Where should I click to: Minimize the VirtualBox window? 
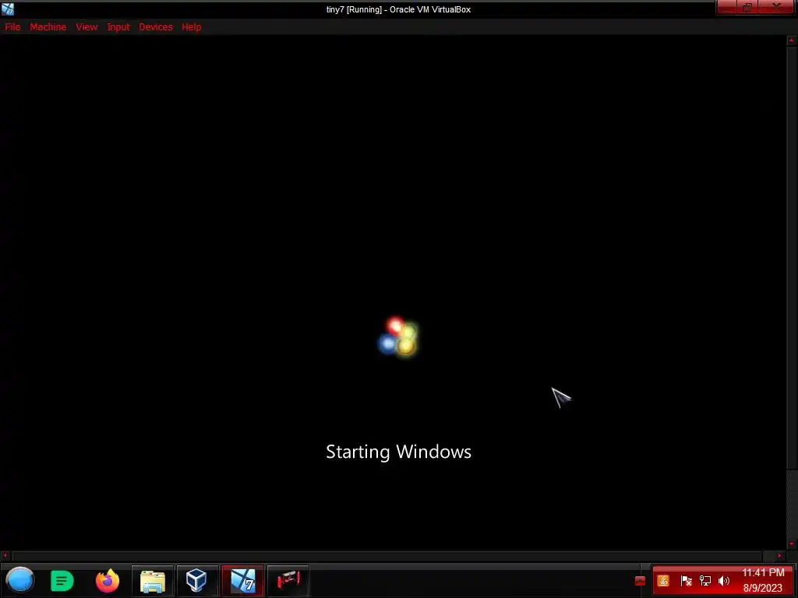click(726, 7)
